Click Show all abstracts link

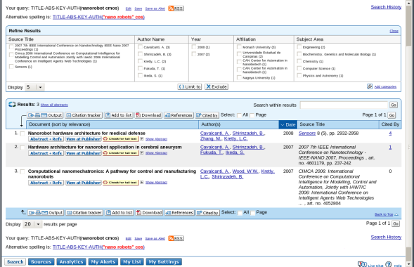pyautogui.click(x=54, y=105)
